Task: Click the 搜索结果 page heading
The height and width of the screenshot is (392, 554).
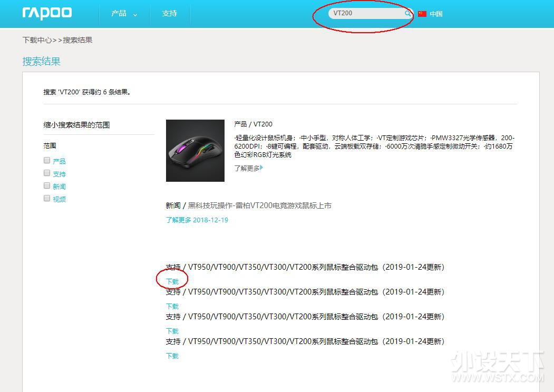Action: pyautogui.click(x=41, y=62)
